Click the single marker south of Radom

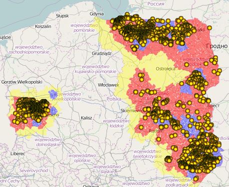(159, 139)
